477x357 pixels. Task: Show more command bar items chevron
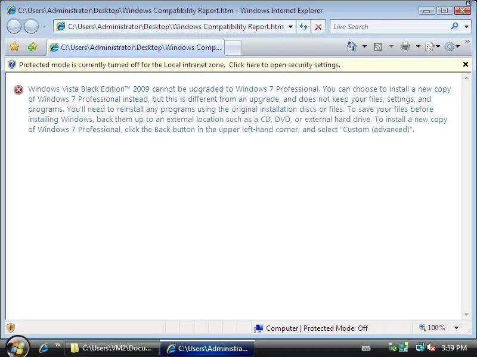click(467, 41)
